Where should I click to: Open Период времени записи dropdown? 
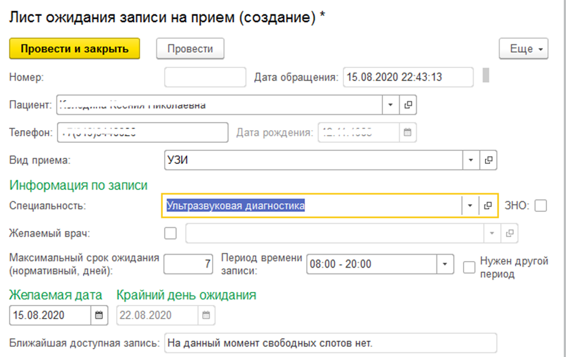click(x=445, y=264)
